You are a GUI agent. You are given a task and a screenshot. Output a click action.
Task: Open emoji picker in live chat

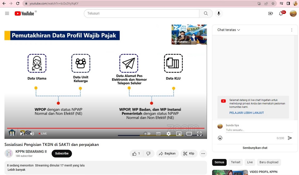[220, 138]
